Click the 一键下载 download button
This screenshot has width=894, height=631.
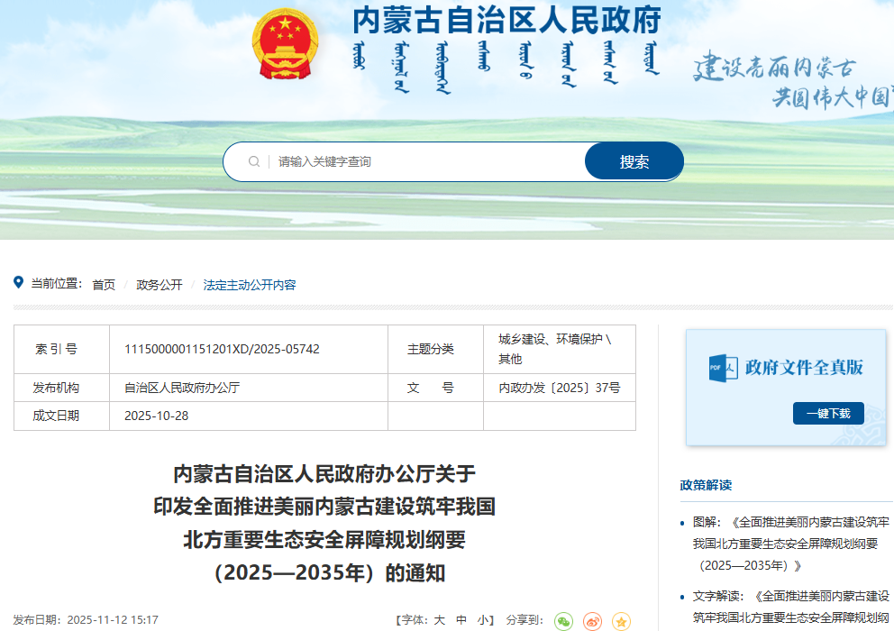click(828, 413)
